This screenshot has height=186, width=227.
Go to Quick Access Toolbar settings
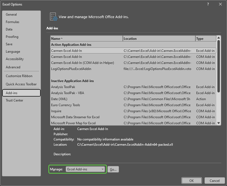(21, 84)
